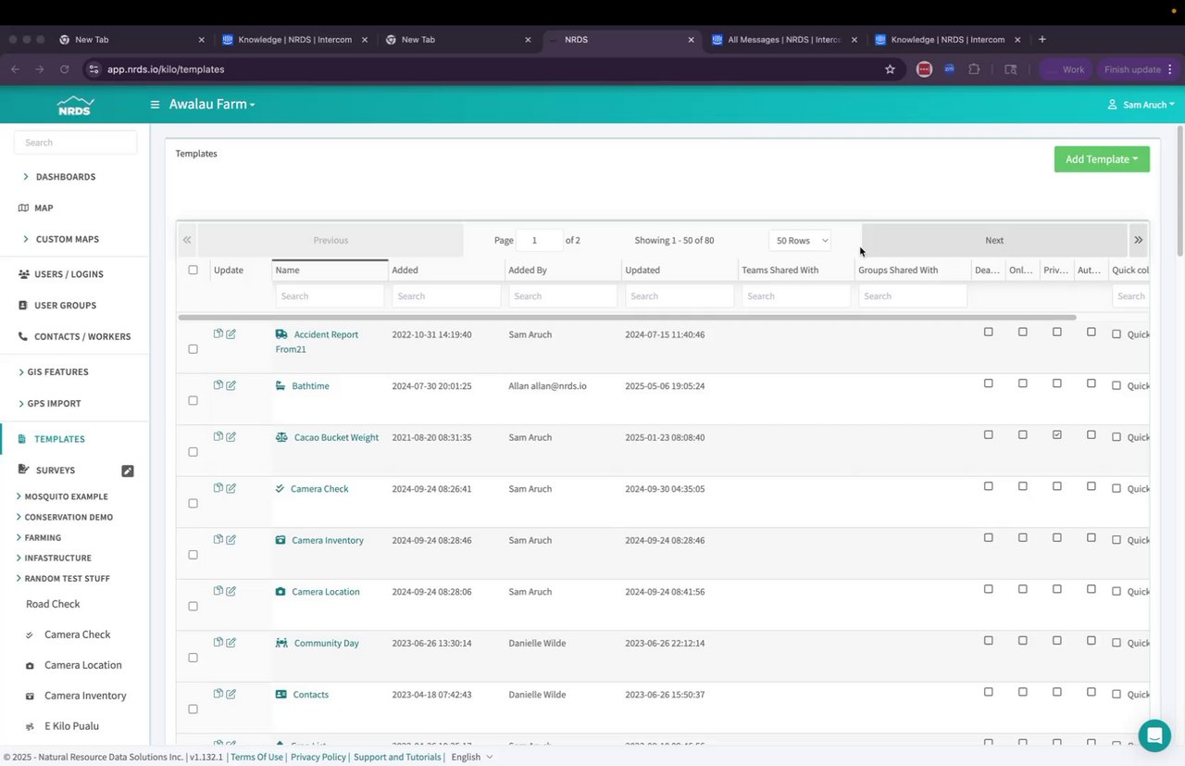Viewport: 1185px width, 766px height.
Task: Open the Community Day template link
Action: pyautogui.click(x=326, y=643)
